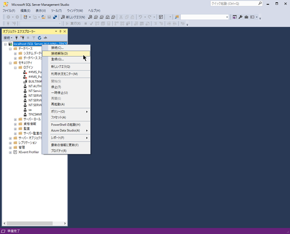This screenshot has height=234, width=290.
Task: Click the wrench properties icon in toolbar
Action: (241, 17)
